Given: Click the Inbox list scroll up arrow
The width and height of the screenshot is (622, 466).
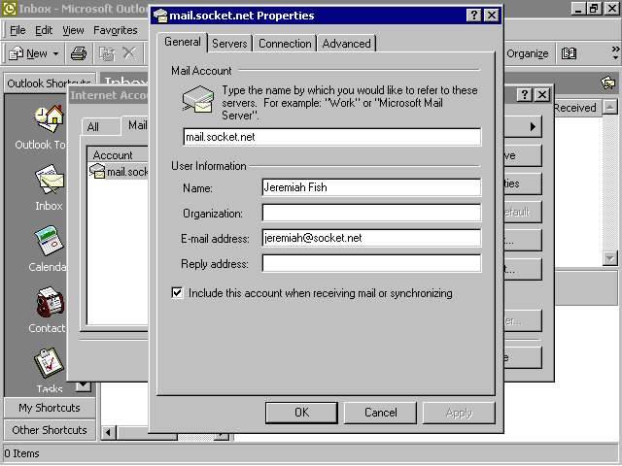Looking at the screenshot, I should 609,107.
